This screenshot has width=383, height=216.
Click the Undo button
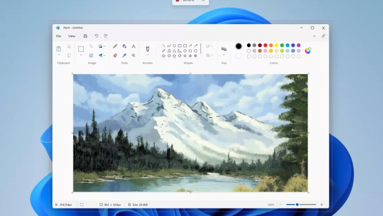(x=96, y=36)
